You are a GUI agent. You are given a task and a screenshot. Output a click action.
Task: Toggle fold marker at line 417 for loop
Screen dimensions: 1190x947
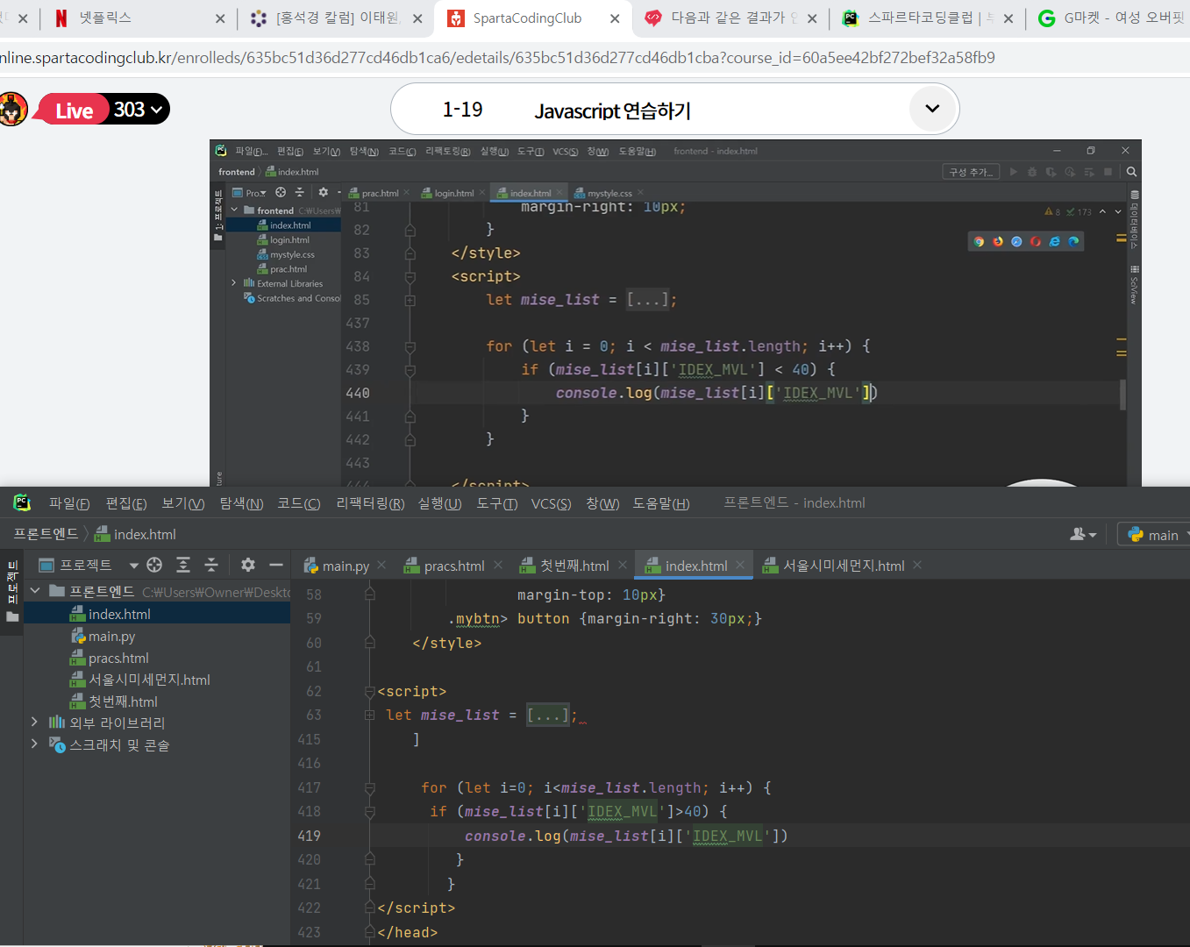click(370, 787)
